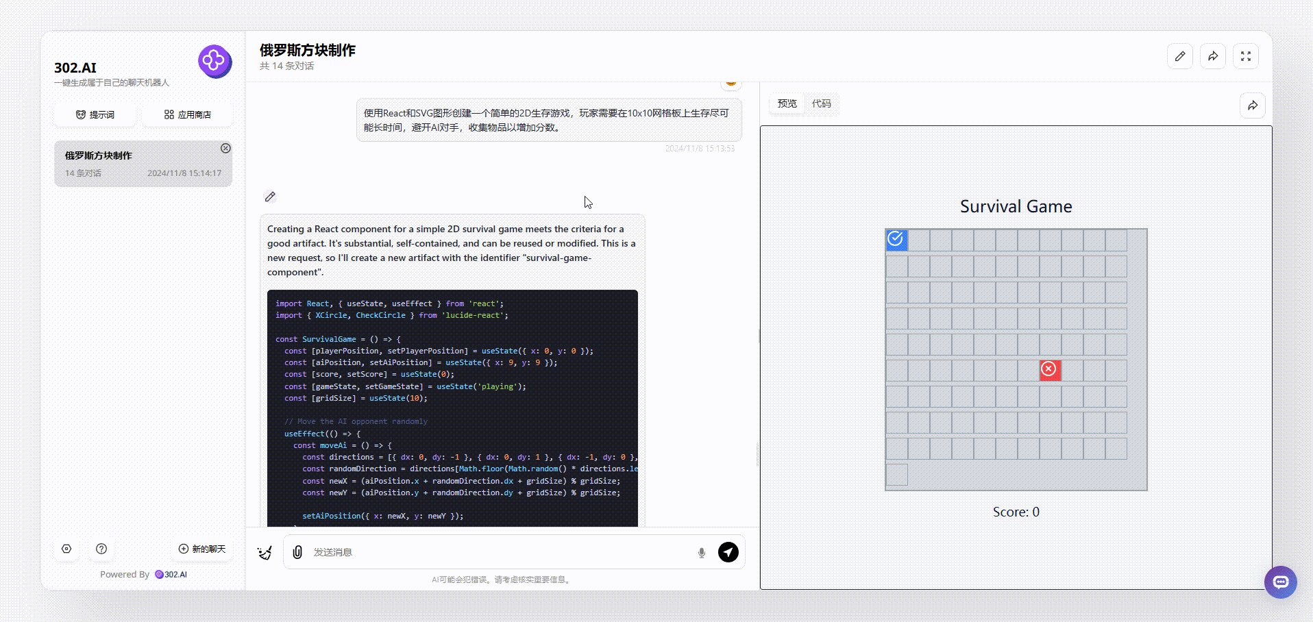This screenshot has width=1313, height=622.
Task: Click the red X-circle AI opponent tile
Action: [1050, 370]
